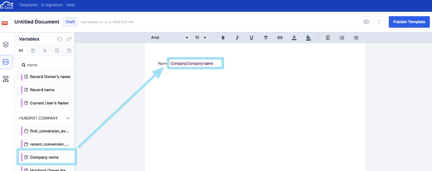432x171 pixels.
Task: Click the variable search field
Action: pyautogui.click(x=45, y=65)
